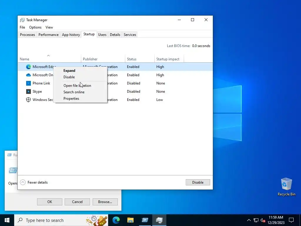Maximize the Task Manager window
The height and width of the screenshot is (226, 301).
(193, 20)
